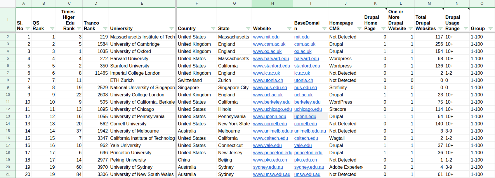The height and width of the screenshot is (178, 495).
Task: Click cell Sitecore in Homepage CMS
Action: point(345,109)
